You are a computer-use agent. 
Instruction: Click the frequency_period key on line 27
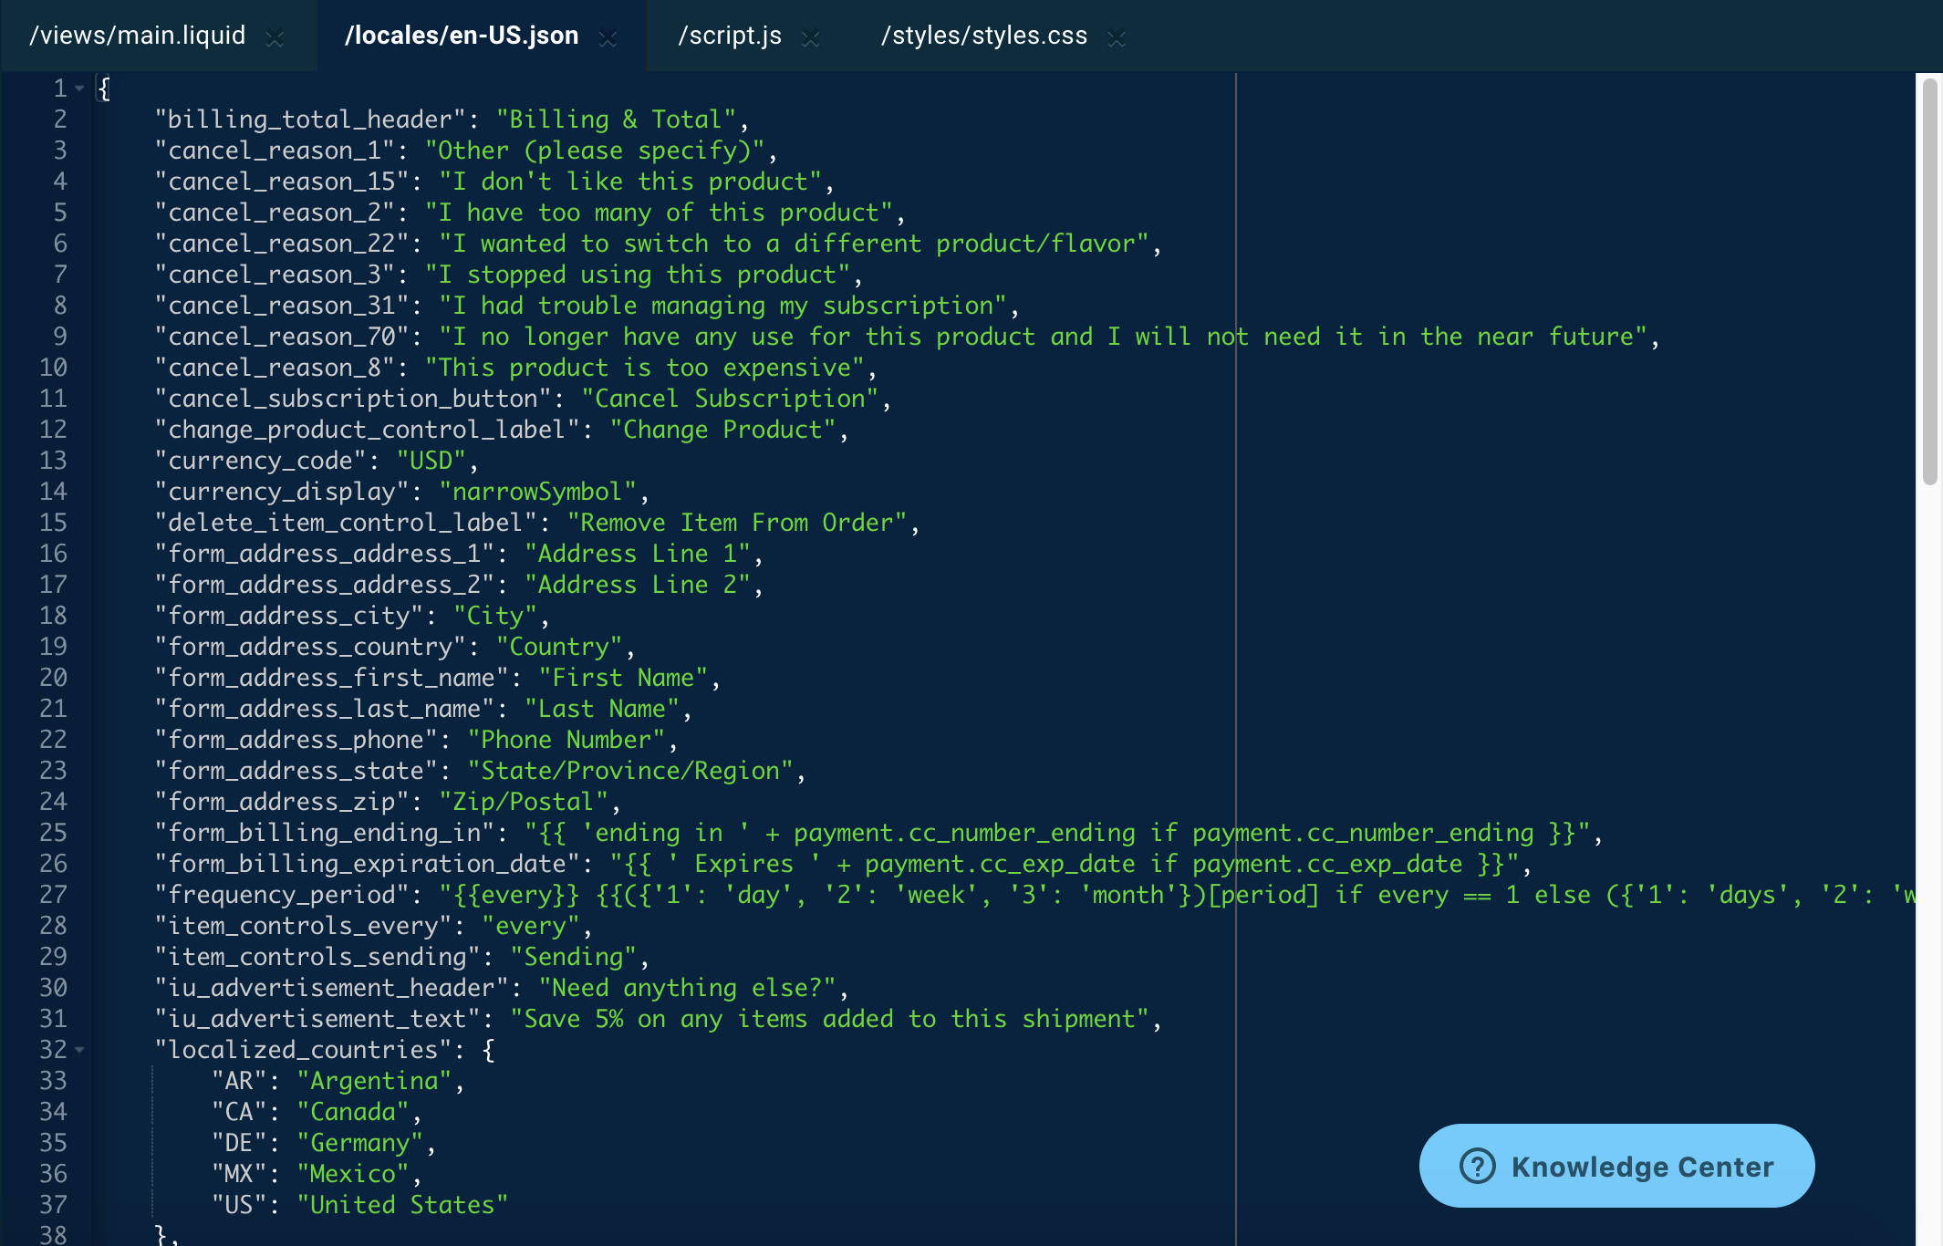point(281,895)
